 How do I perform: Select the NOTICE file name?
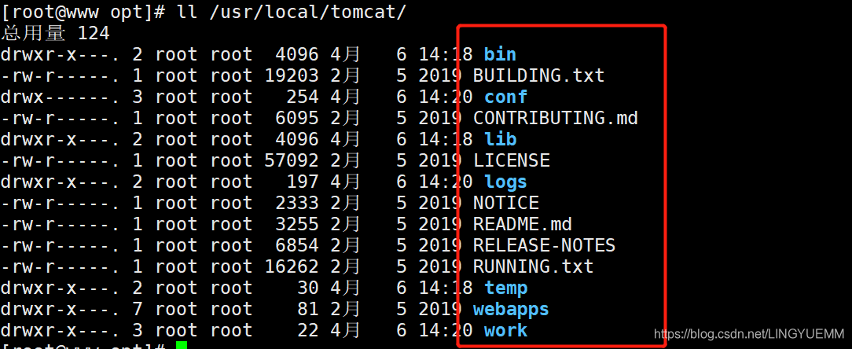coord(506,203)
